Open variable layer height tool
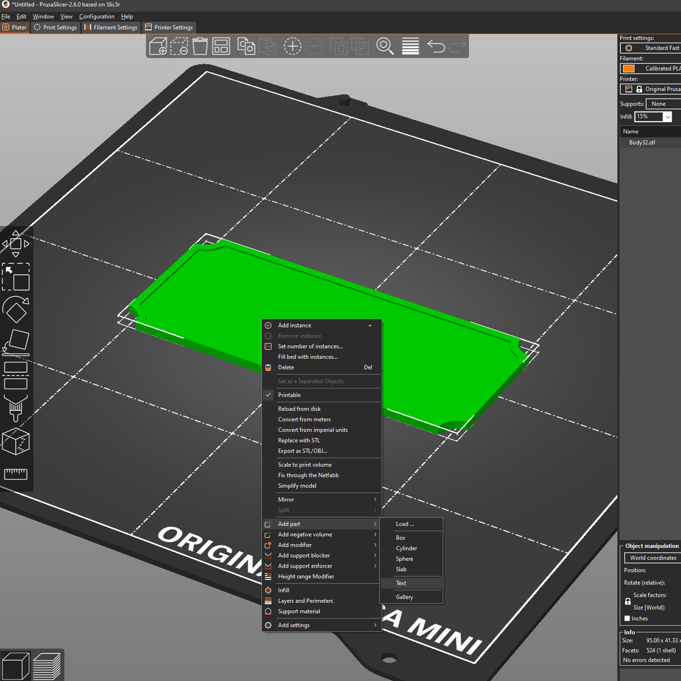681x681 pixels. [x=410, y=46]
